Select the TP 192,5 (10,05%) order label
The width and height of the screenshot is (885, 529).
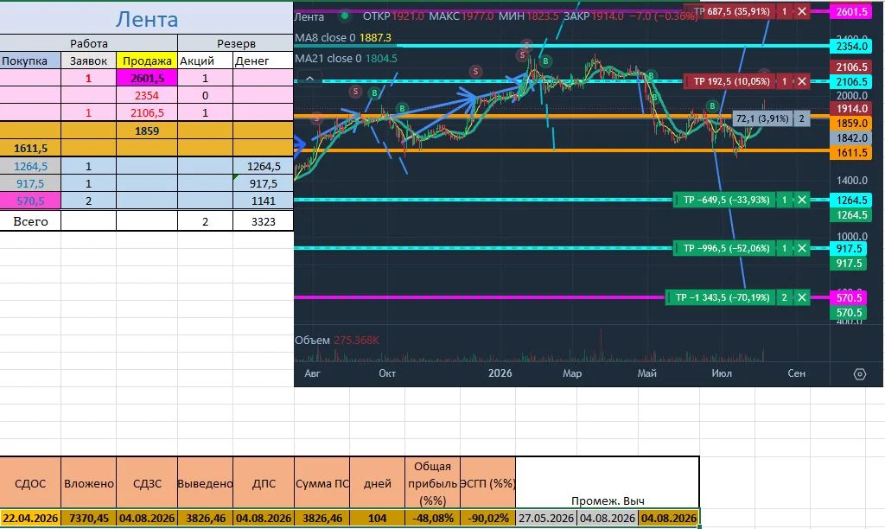[x=731, y=81]
